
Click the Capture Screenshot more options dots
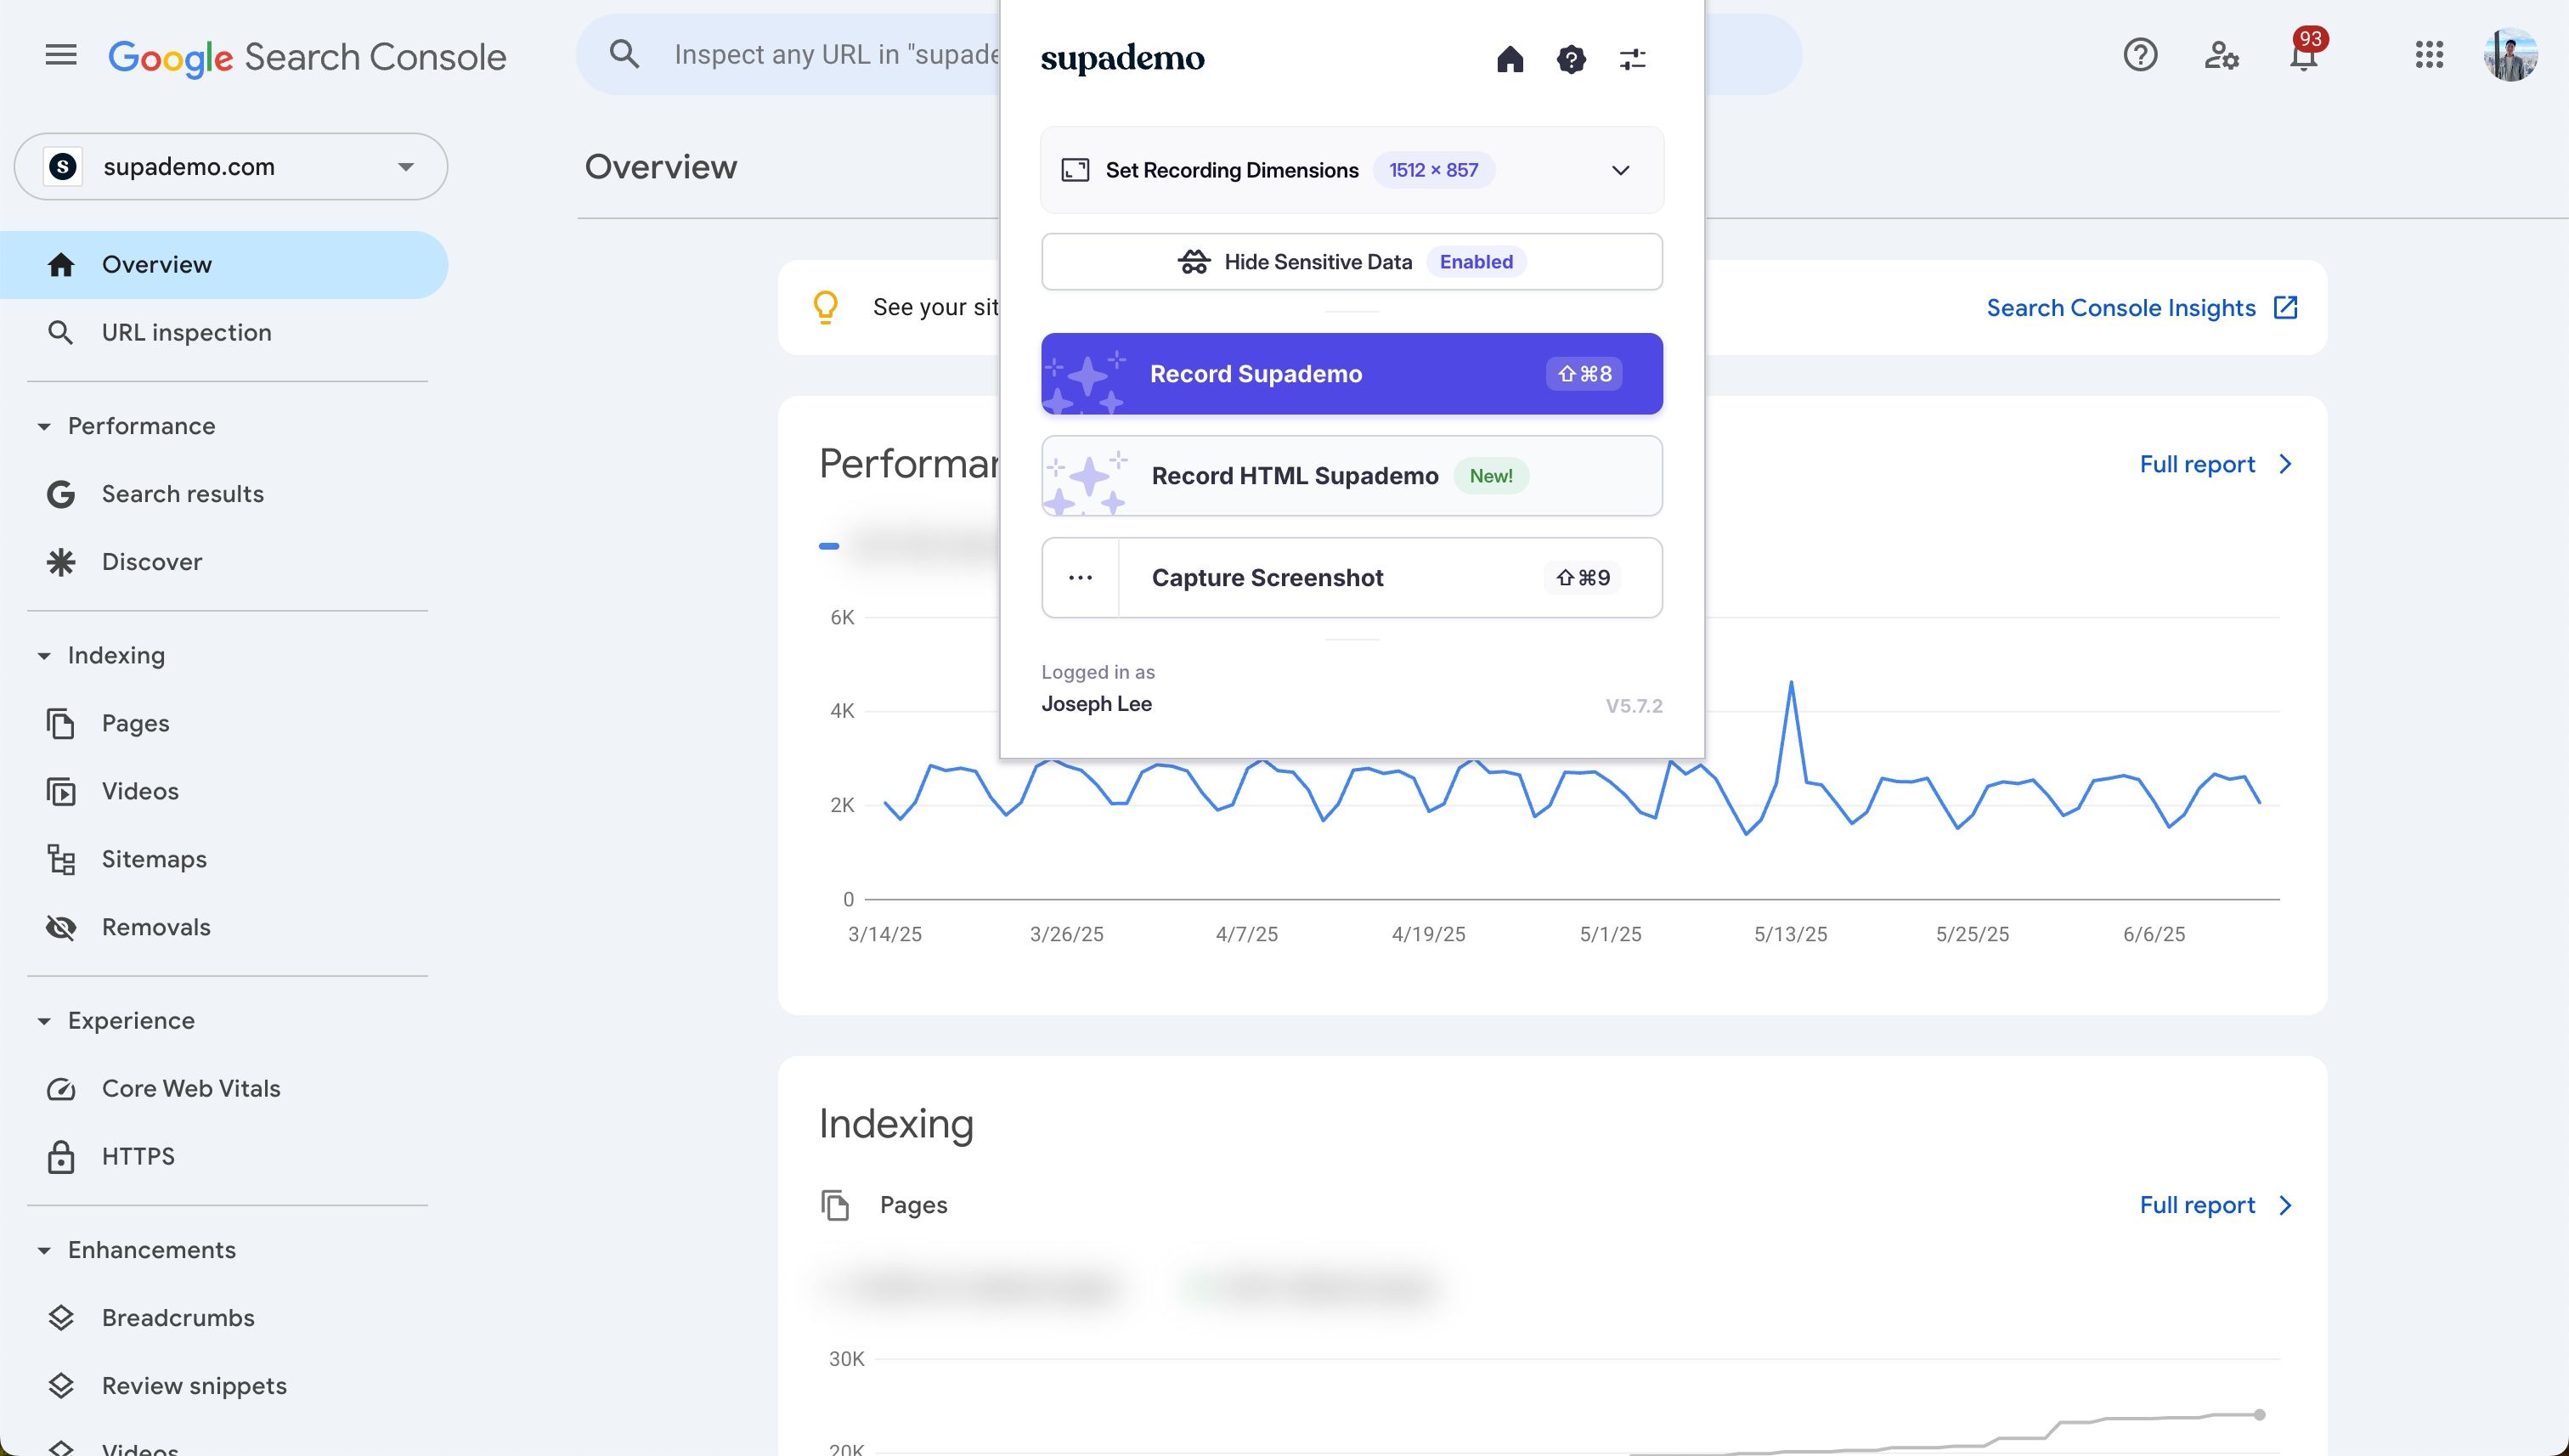click(x=1080, y=578)
